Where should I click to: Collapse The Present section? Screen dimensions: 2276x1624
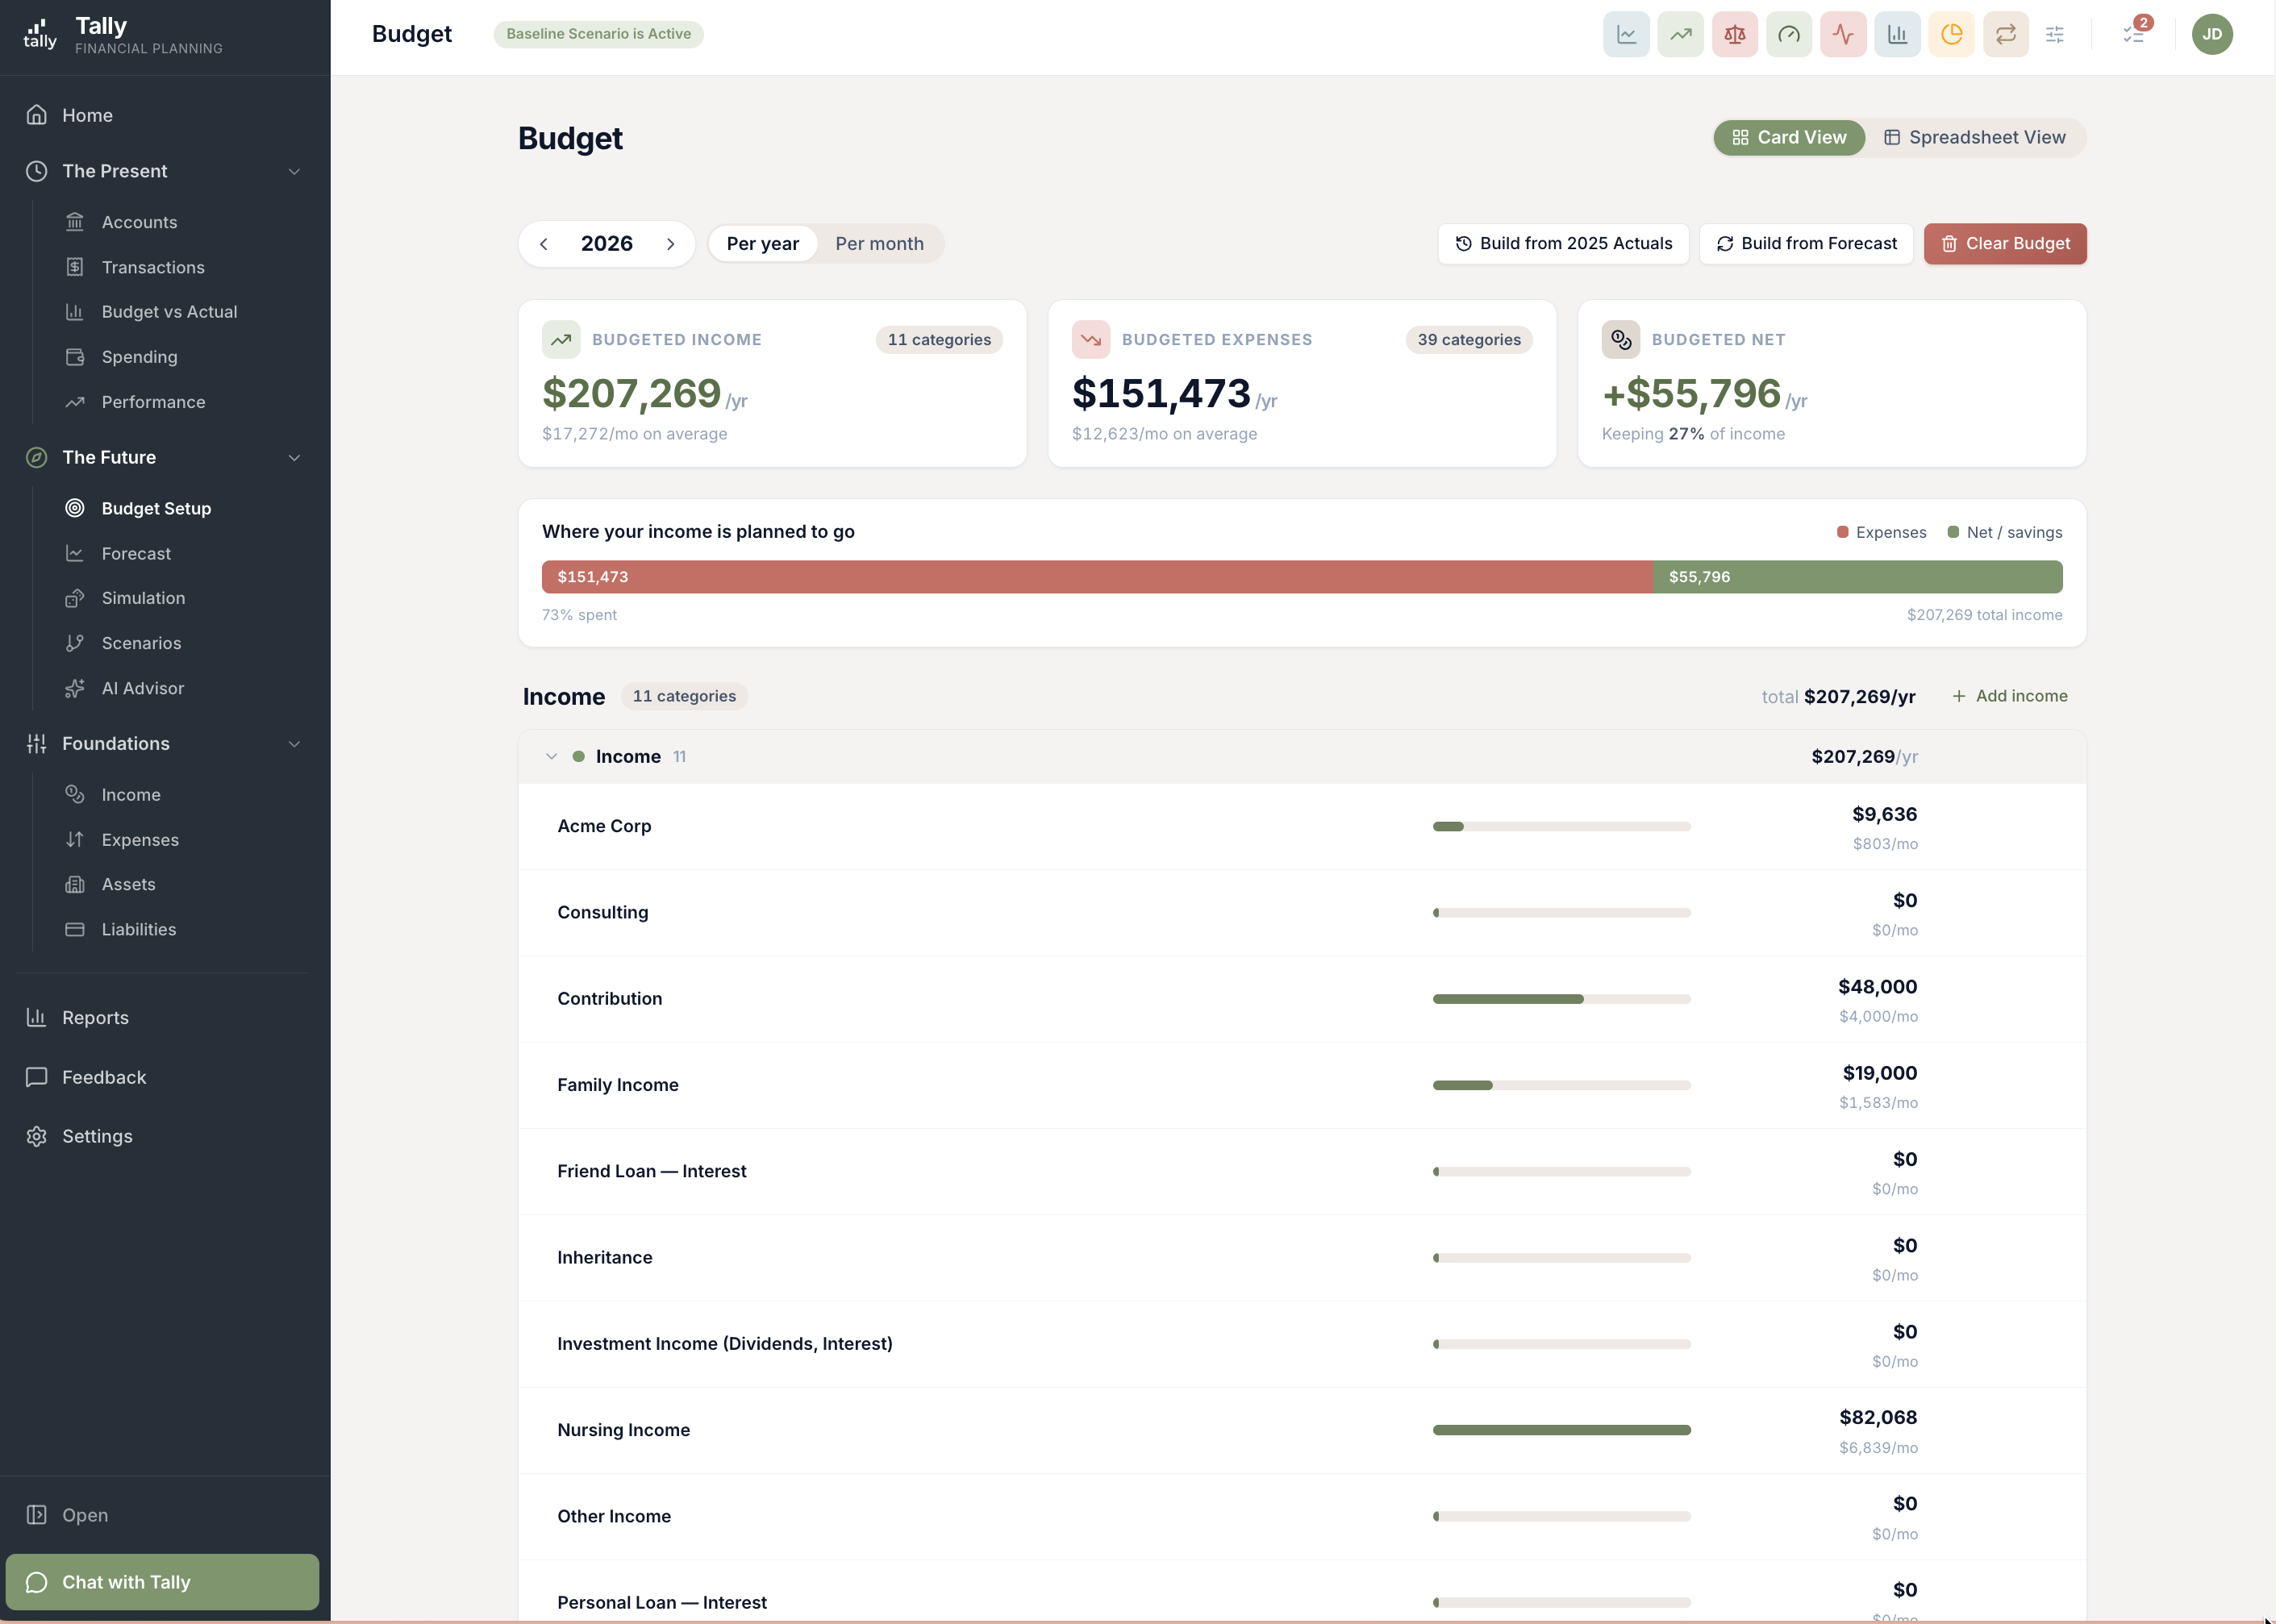coord(294,171)
